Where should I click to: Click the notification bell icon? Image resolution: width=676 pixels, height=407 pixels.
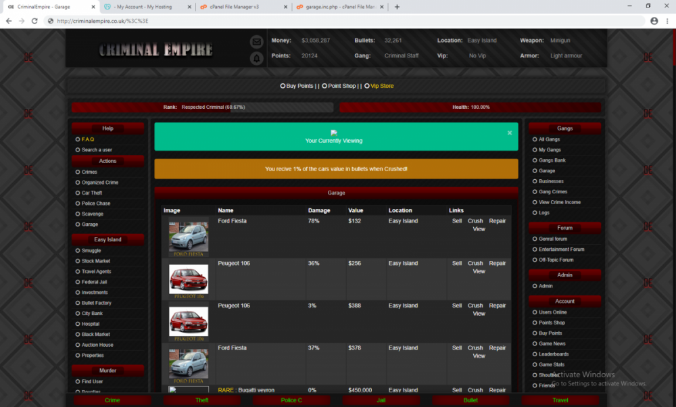pos(257,58)
